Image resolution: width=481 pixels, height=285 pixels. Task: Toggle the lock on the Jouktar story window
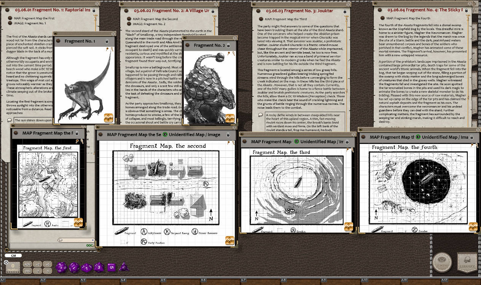point(346,11)
